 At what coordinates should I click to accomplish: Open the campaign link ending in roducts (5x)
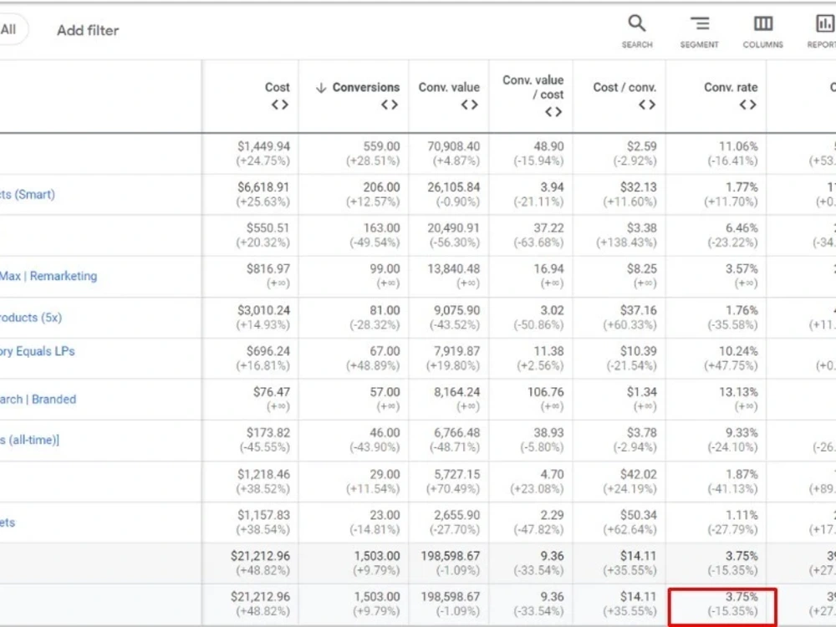(31, 318)
